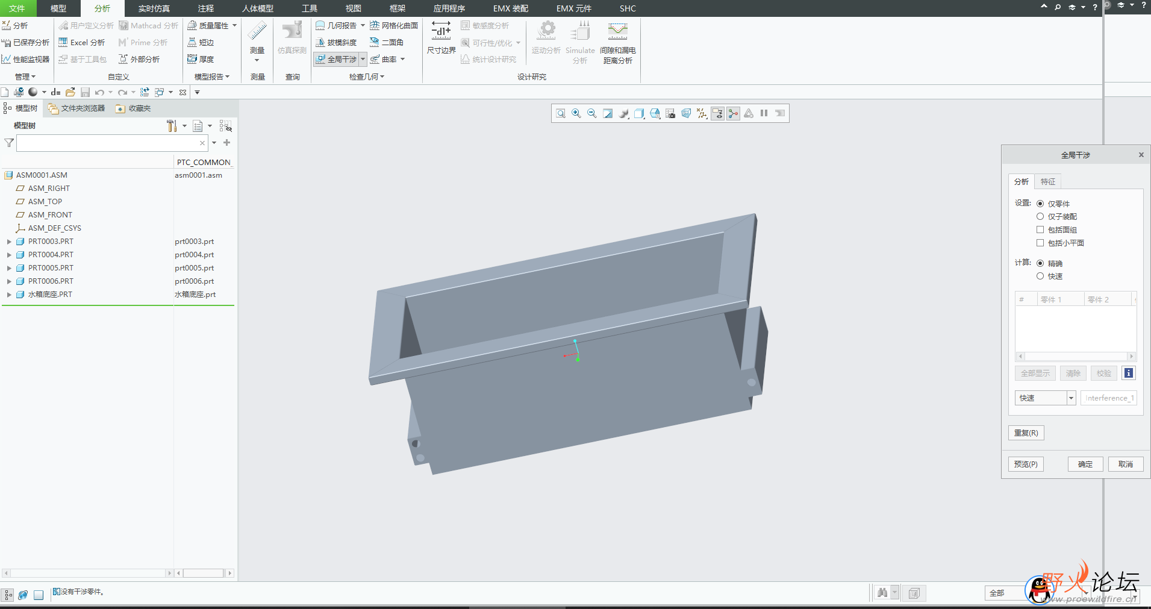
Task: Click the Refit zoom icon in graphics toolbar
Action: coord(561,113)
